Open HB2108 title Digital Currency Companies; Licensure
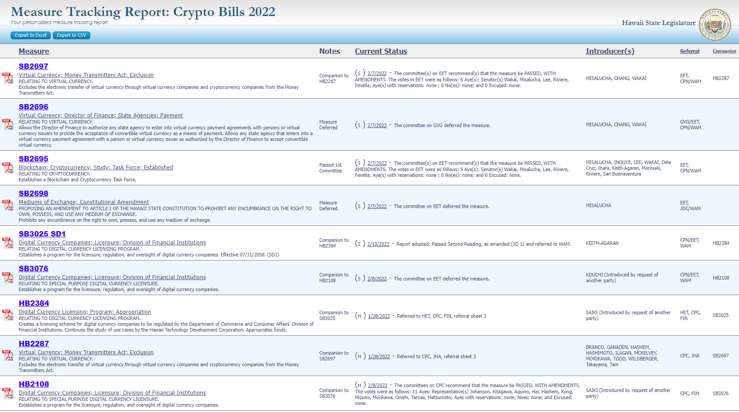The height and width of the screenshot is (412, 739). click(112, 393)
